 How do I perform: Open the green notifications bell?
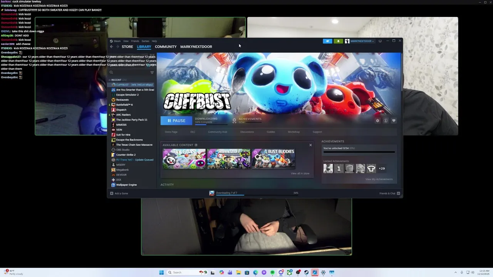(x=338, y=41)
